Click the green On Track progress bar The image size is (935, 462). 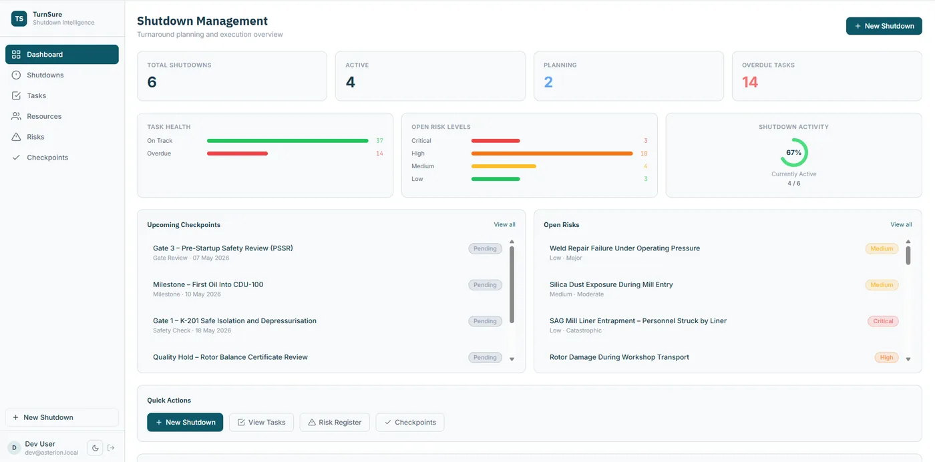coord(288,141)
